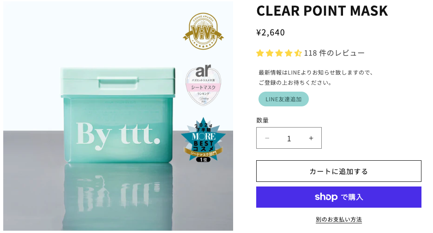The width and height of the screenshot is (433, 233).
Task: Click the product's reflection in the main image
Action: 119,193
